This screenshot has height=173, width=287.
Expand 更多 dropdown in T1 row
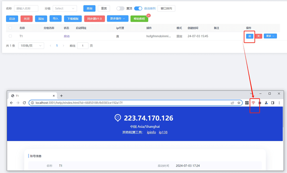point(270,36)
